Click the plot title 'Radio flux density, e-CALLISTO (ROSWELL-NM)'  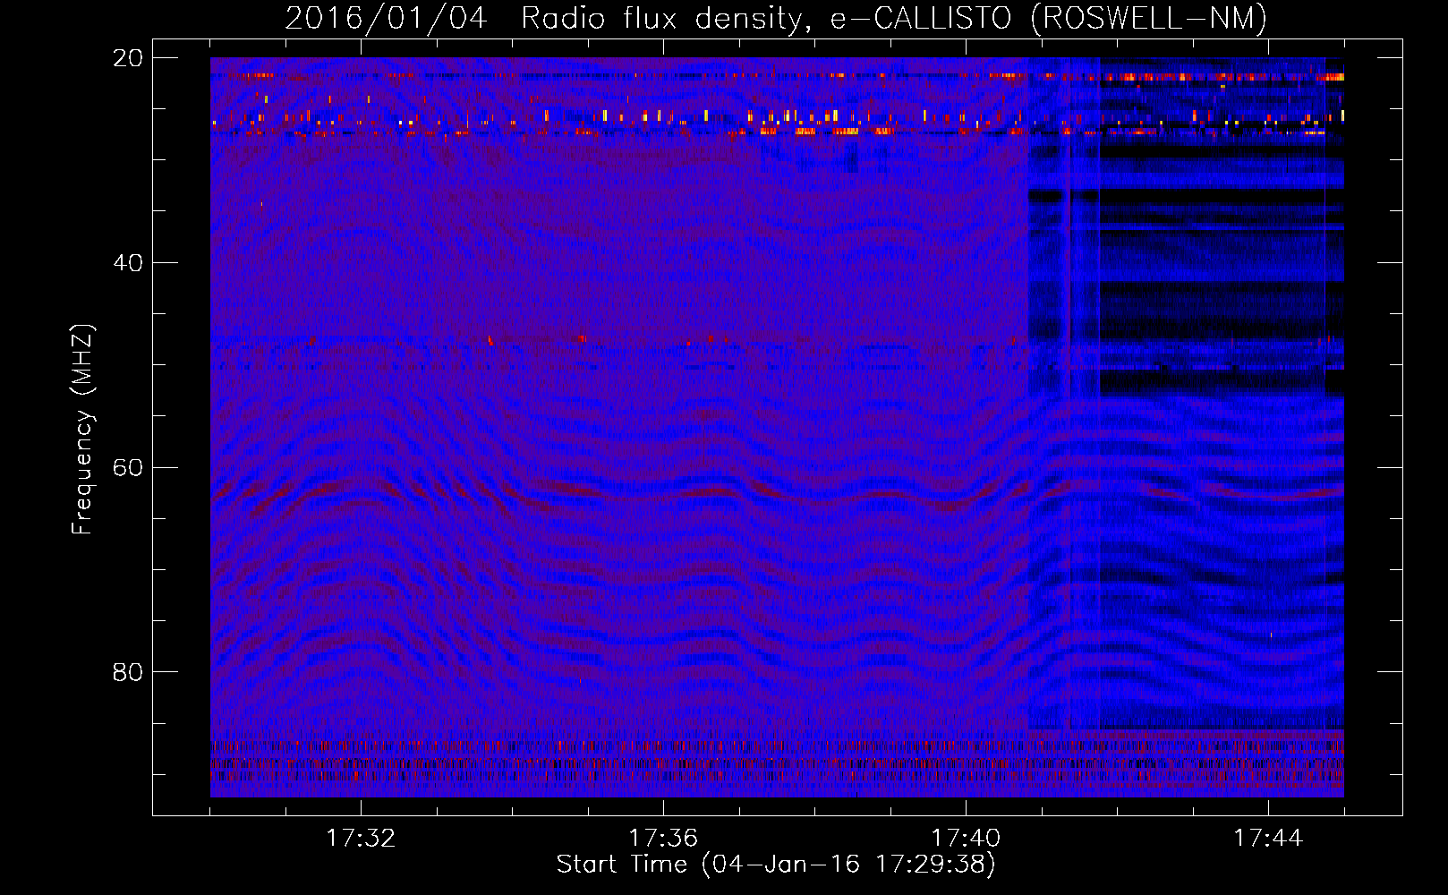click(x=894, y=18)
